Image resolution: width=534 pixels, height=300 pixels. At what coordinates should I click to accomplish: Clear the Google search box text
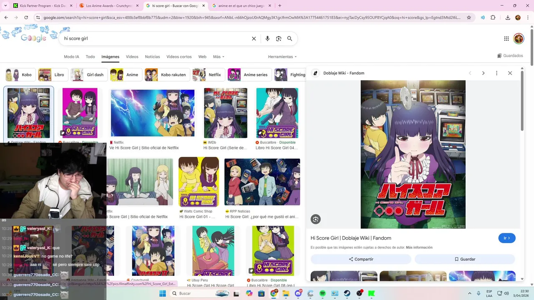coord(254,39)
